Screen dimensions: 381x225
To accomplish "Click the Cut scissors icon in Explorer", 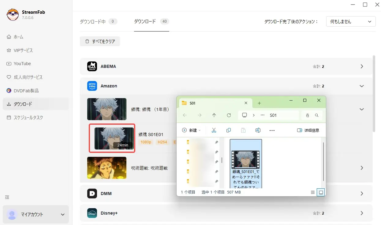I will coord(214,130).
